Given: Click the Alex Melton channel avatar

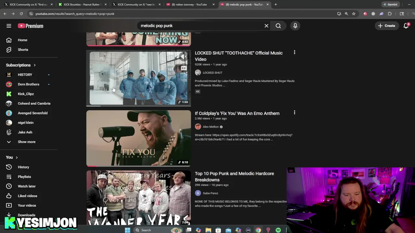Looking at the screenshot, I should click(x=198, y=127).
